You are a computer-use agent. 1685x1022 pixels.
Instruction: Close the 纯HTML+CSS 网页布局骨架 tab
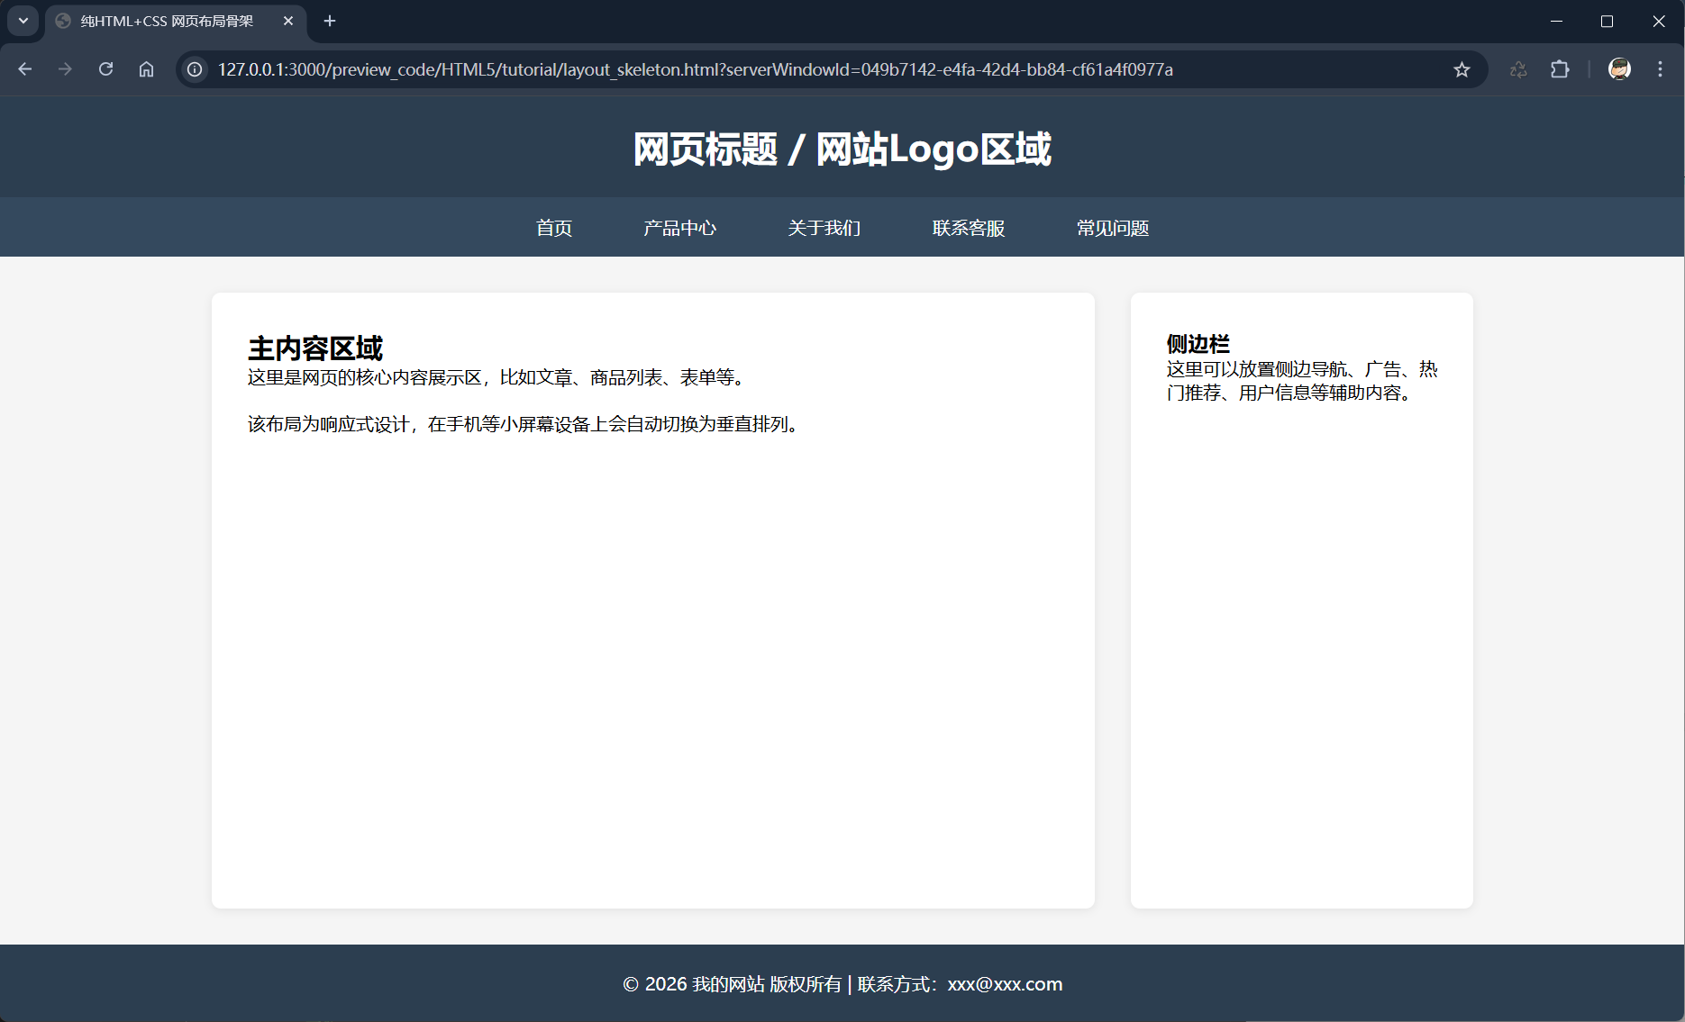point(288,21)
